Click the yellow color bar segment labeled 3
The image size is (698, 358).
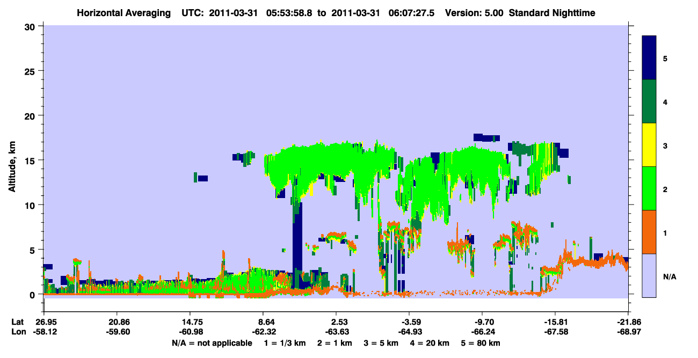(x=650, y=145)
